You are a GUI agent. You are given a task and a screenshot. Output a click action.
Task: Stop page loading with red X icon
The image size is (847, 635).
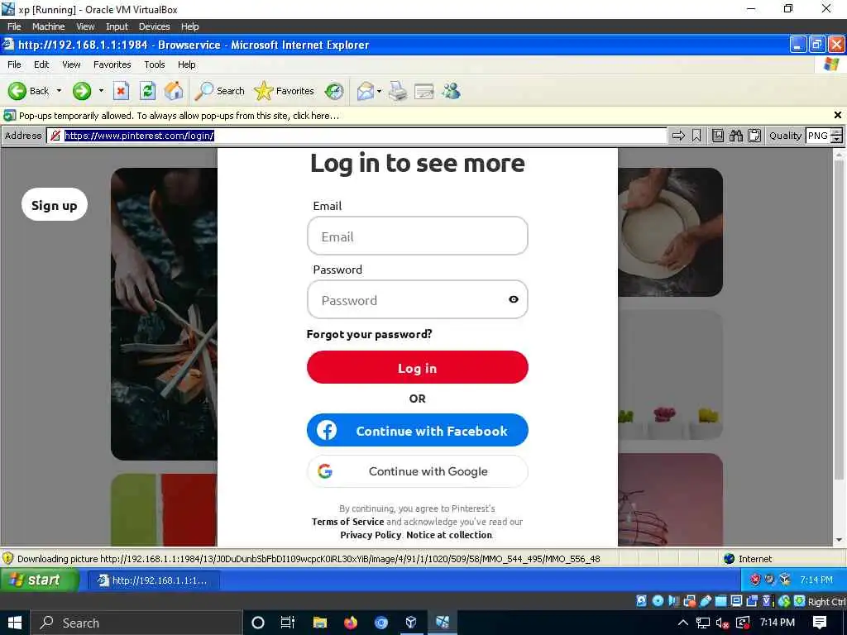[121, 91]
